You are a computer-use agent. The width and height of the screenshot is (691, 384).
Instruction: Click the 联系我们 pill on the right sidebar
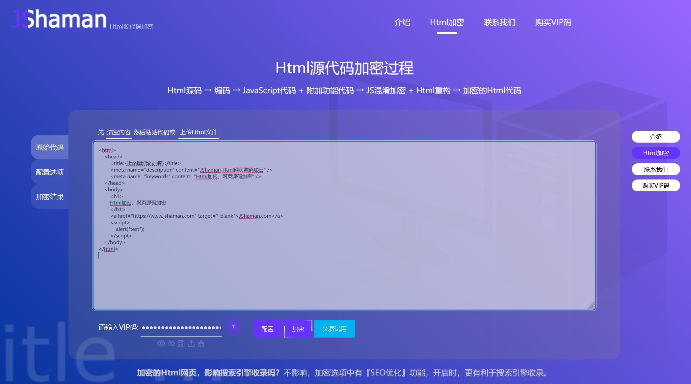pos(656,169)
